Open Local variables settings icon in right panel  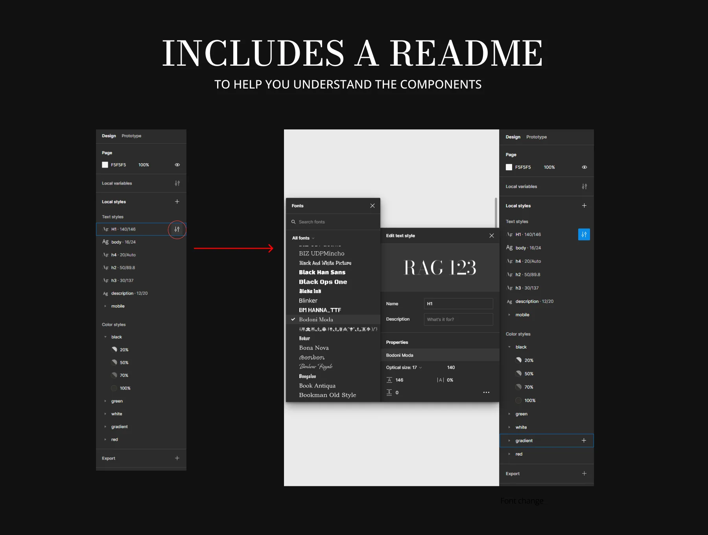(x=584, y=186)
